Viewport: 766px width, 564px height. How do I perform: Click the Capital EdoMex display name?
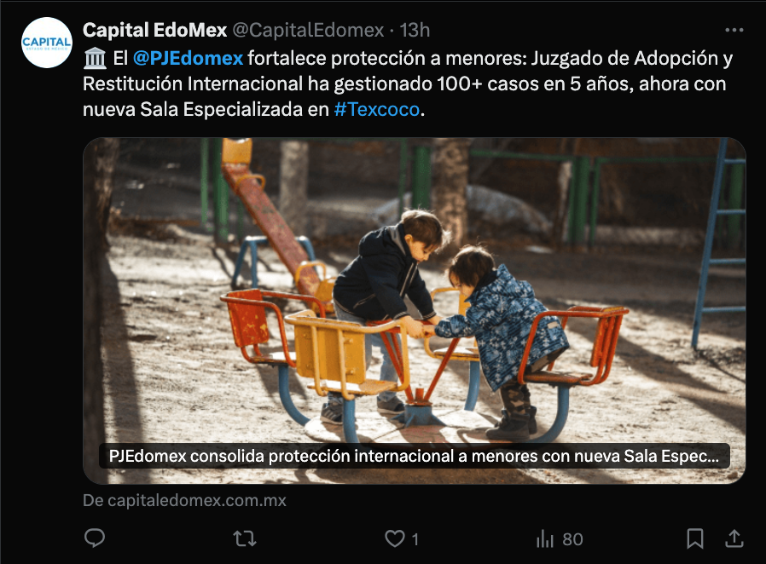click(x=155, y=31)
